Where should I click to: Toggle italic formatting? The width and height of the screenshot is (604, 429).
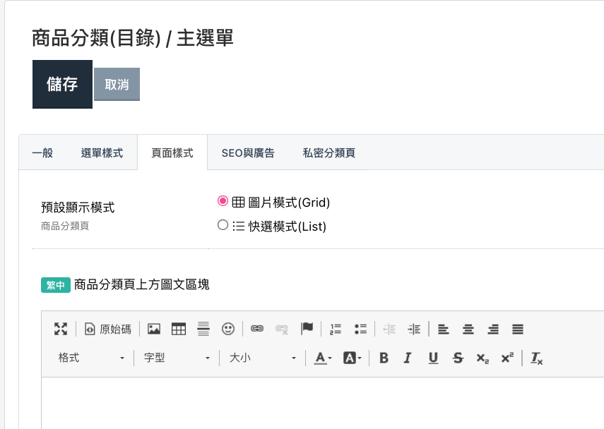tap(408, 358)
